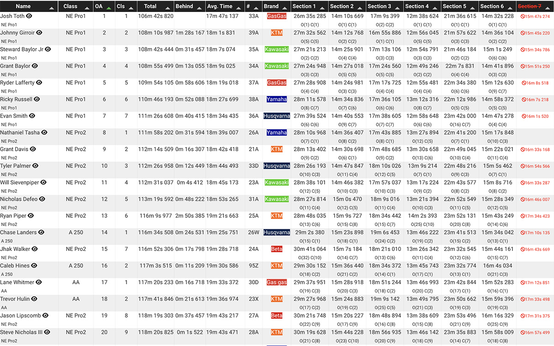Viewport: 554px width, 346px height.
Task: Select the Section 2 column header
Action: [348, 6]
